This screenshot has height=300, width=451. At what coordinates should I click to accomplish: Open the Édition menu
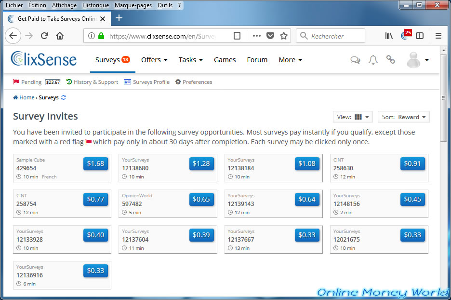point(37,5)
